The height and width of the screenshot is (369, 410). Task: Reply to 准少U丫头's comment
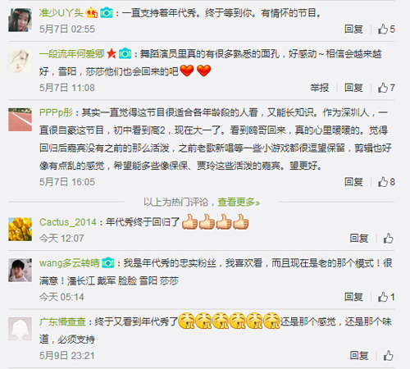[353, 29]
